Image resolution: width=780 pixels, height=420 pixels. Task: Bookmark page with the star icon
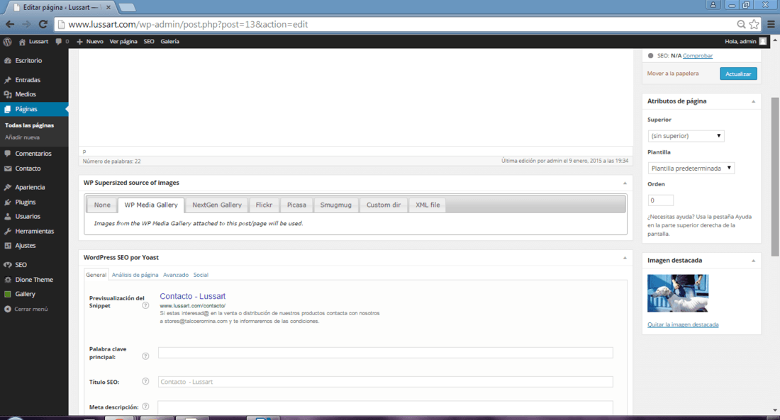(754, 24)
